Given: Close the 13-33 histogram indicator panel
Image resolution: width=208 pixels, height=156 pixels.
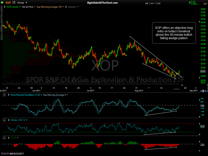Looking at the screenshot, I should [x=4, y=138].
